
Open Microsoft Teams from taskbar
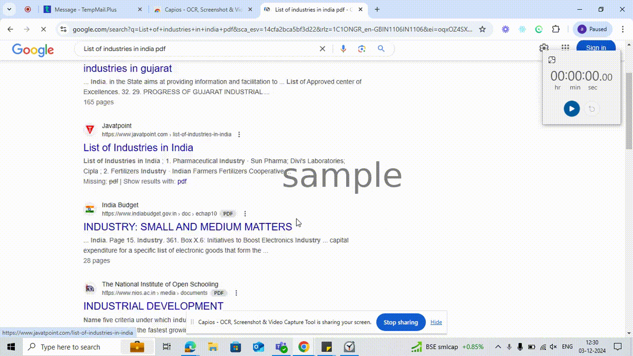[281, 347]
